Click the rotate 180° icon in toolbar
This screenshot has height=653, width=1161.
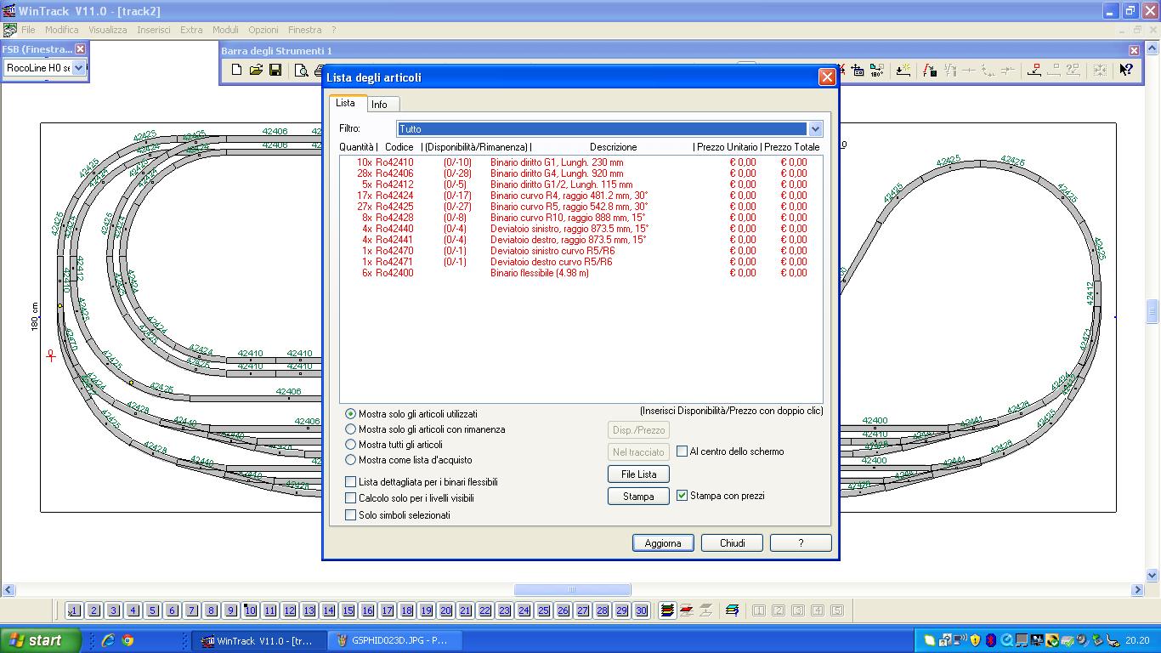coord(877,70)
